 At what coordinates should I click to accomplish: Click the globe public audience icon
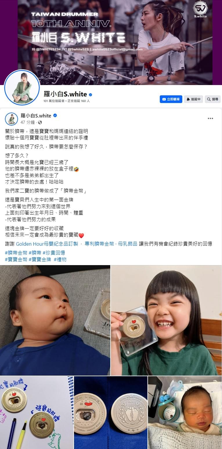click(x=40, y=122)
